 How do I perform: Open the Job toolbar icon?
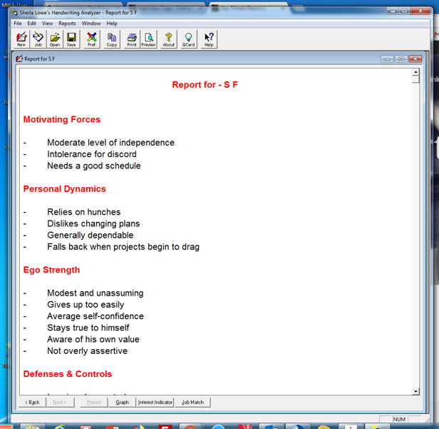pyautogui.click(x=38, y=39)
